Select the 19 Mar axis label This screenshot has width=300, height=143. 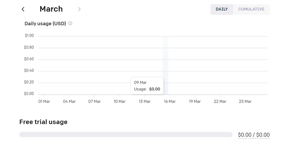(x=195, y=101)
